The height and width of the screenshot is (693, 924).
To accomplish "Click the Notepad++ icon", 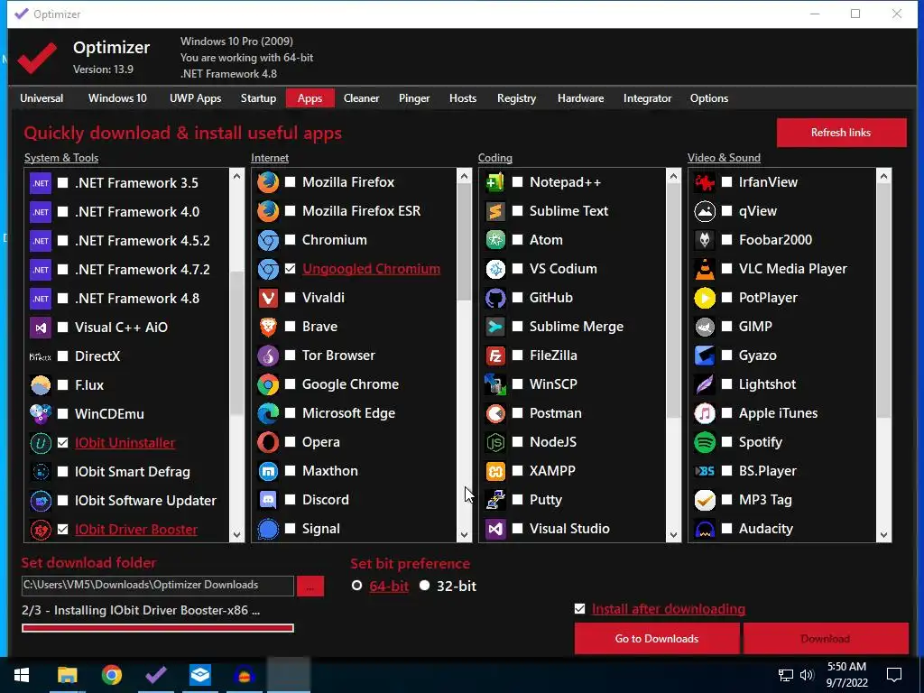I will (495, 182).
